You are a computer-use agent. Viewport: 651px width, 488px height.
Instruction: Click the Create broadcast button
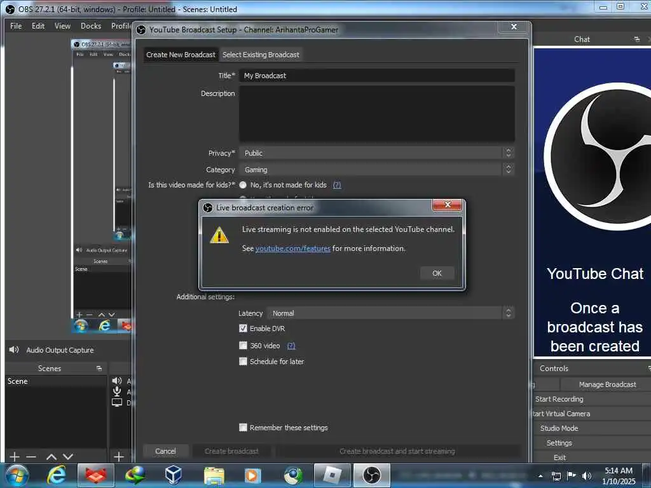click(x=231, y=451)
